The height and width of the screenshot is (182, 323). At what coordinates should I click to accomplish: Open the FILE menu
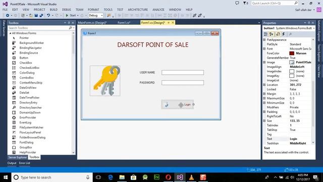5,10
